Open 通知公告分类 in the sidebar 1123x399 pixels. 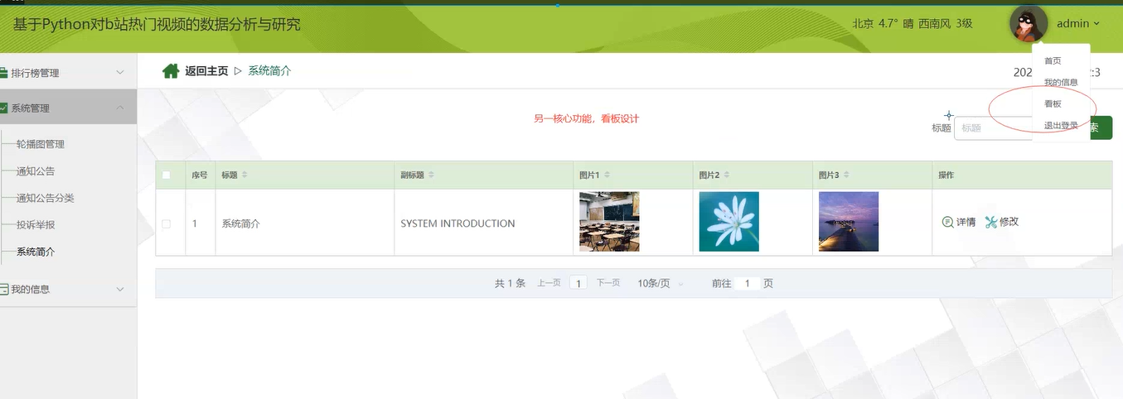46,198
